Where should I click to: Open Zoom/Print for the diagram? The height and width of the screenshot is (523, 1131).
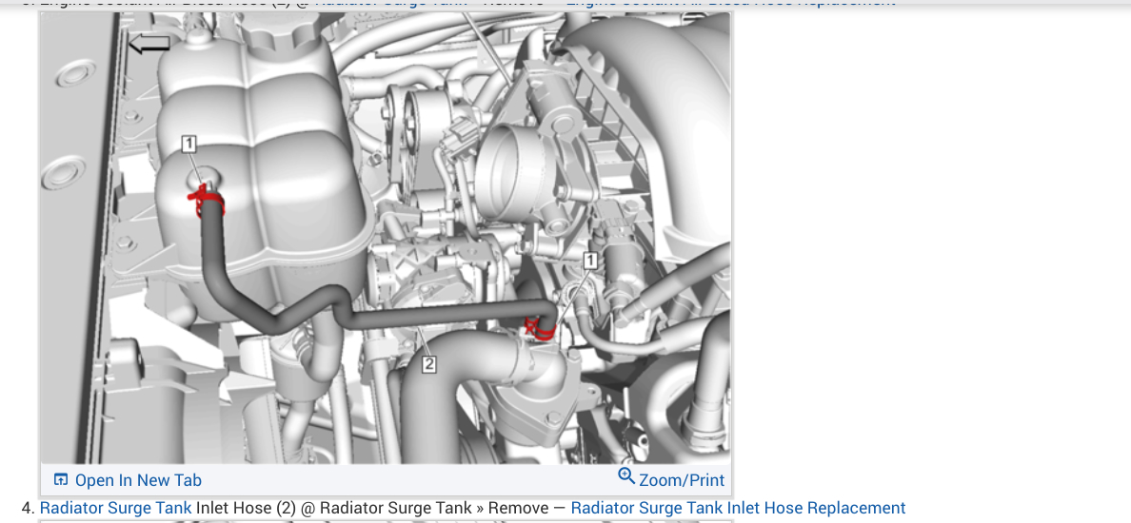[671, 480]
